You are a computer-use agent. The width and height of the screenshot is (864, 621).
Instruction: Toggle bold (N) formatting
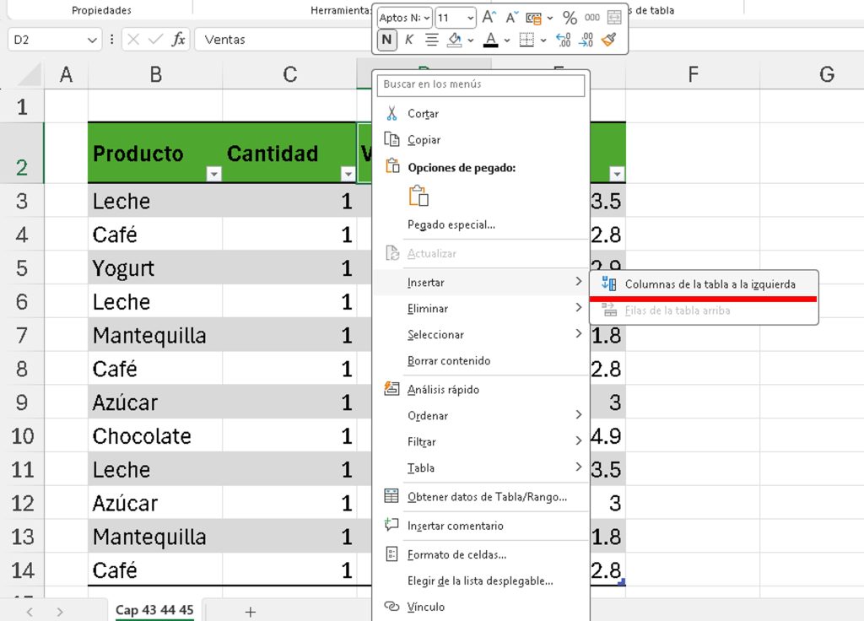(x=386, y=40)
